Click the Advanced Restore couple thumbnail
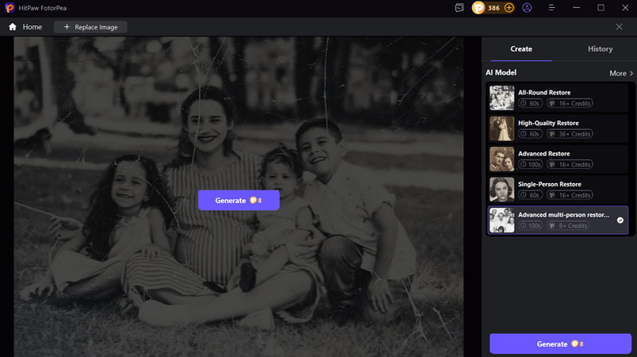637x357 pixels. (x=501, y=159)
